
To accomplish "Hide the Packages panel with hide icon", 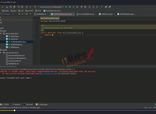I will coord(31,14).
